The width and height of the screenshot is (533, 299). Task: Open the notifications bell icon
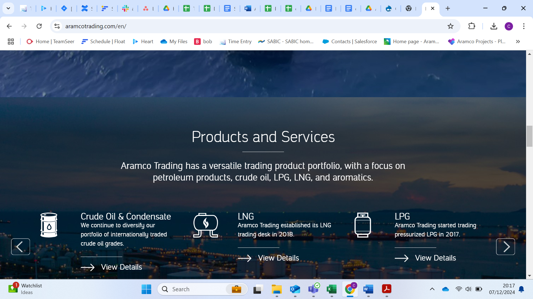pos(521,289)
